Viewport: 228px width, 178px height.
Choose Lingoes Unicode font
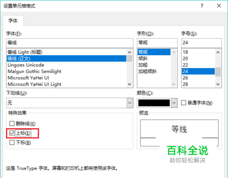pyautogui.click(x=67, y=65)
